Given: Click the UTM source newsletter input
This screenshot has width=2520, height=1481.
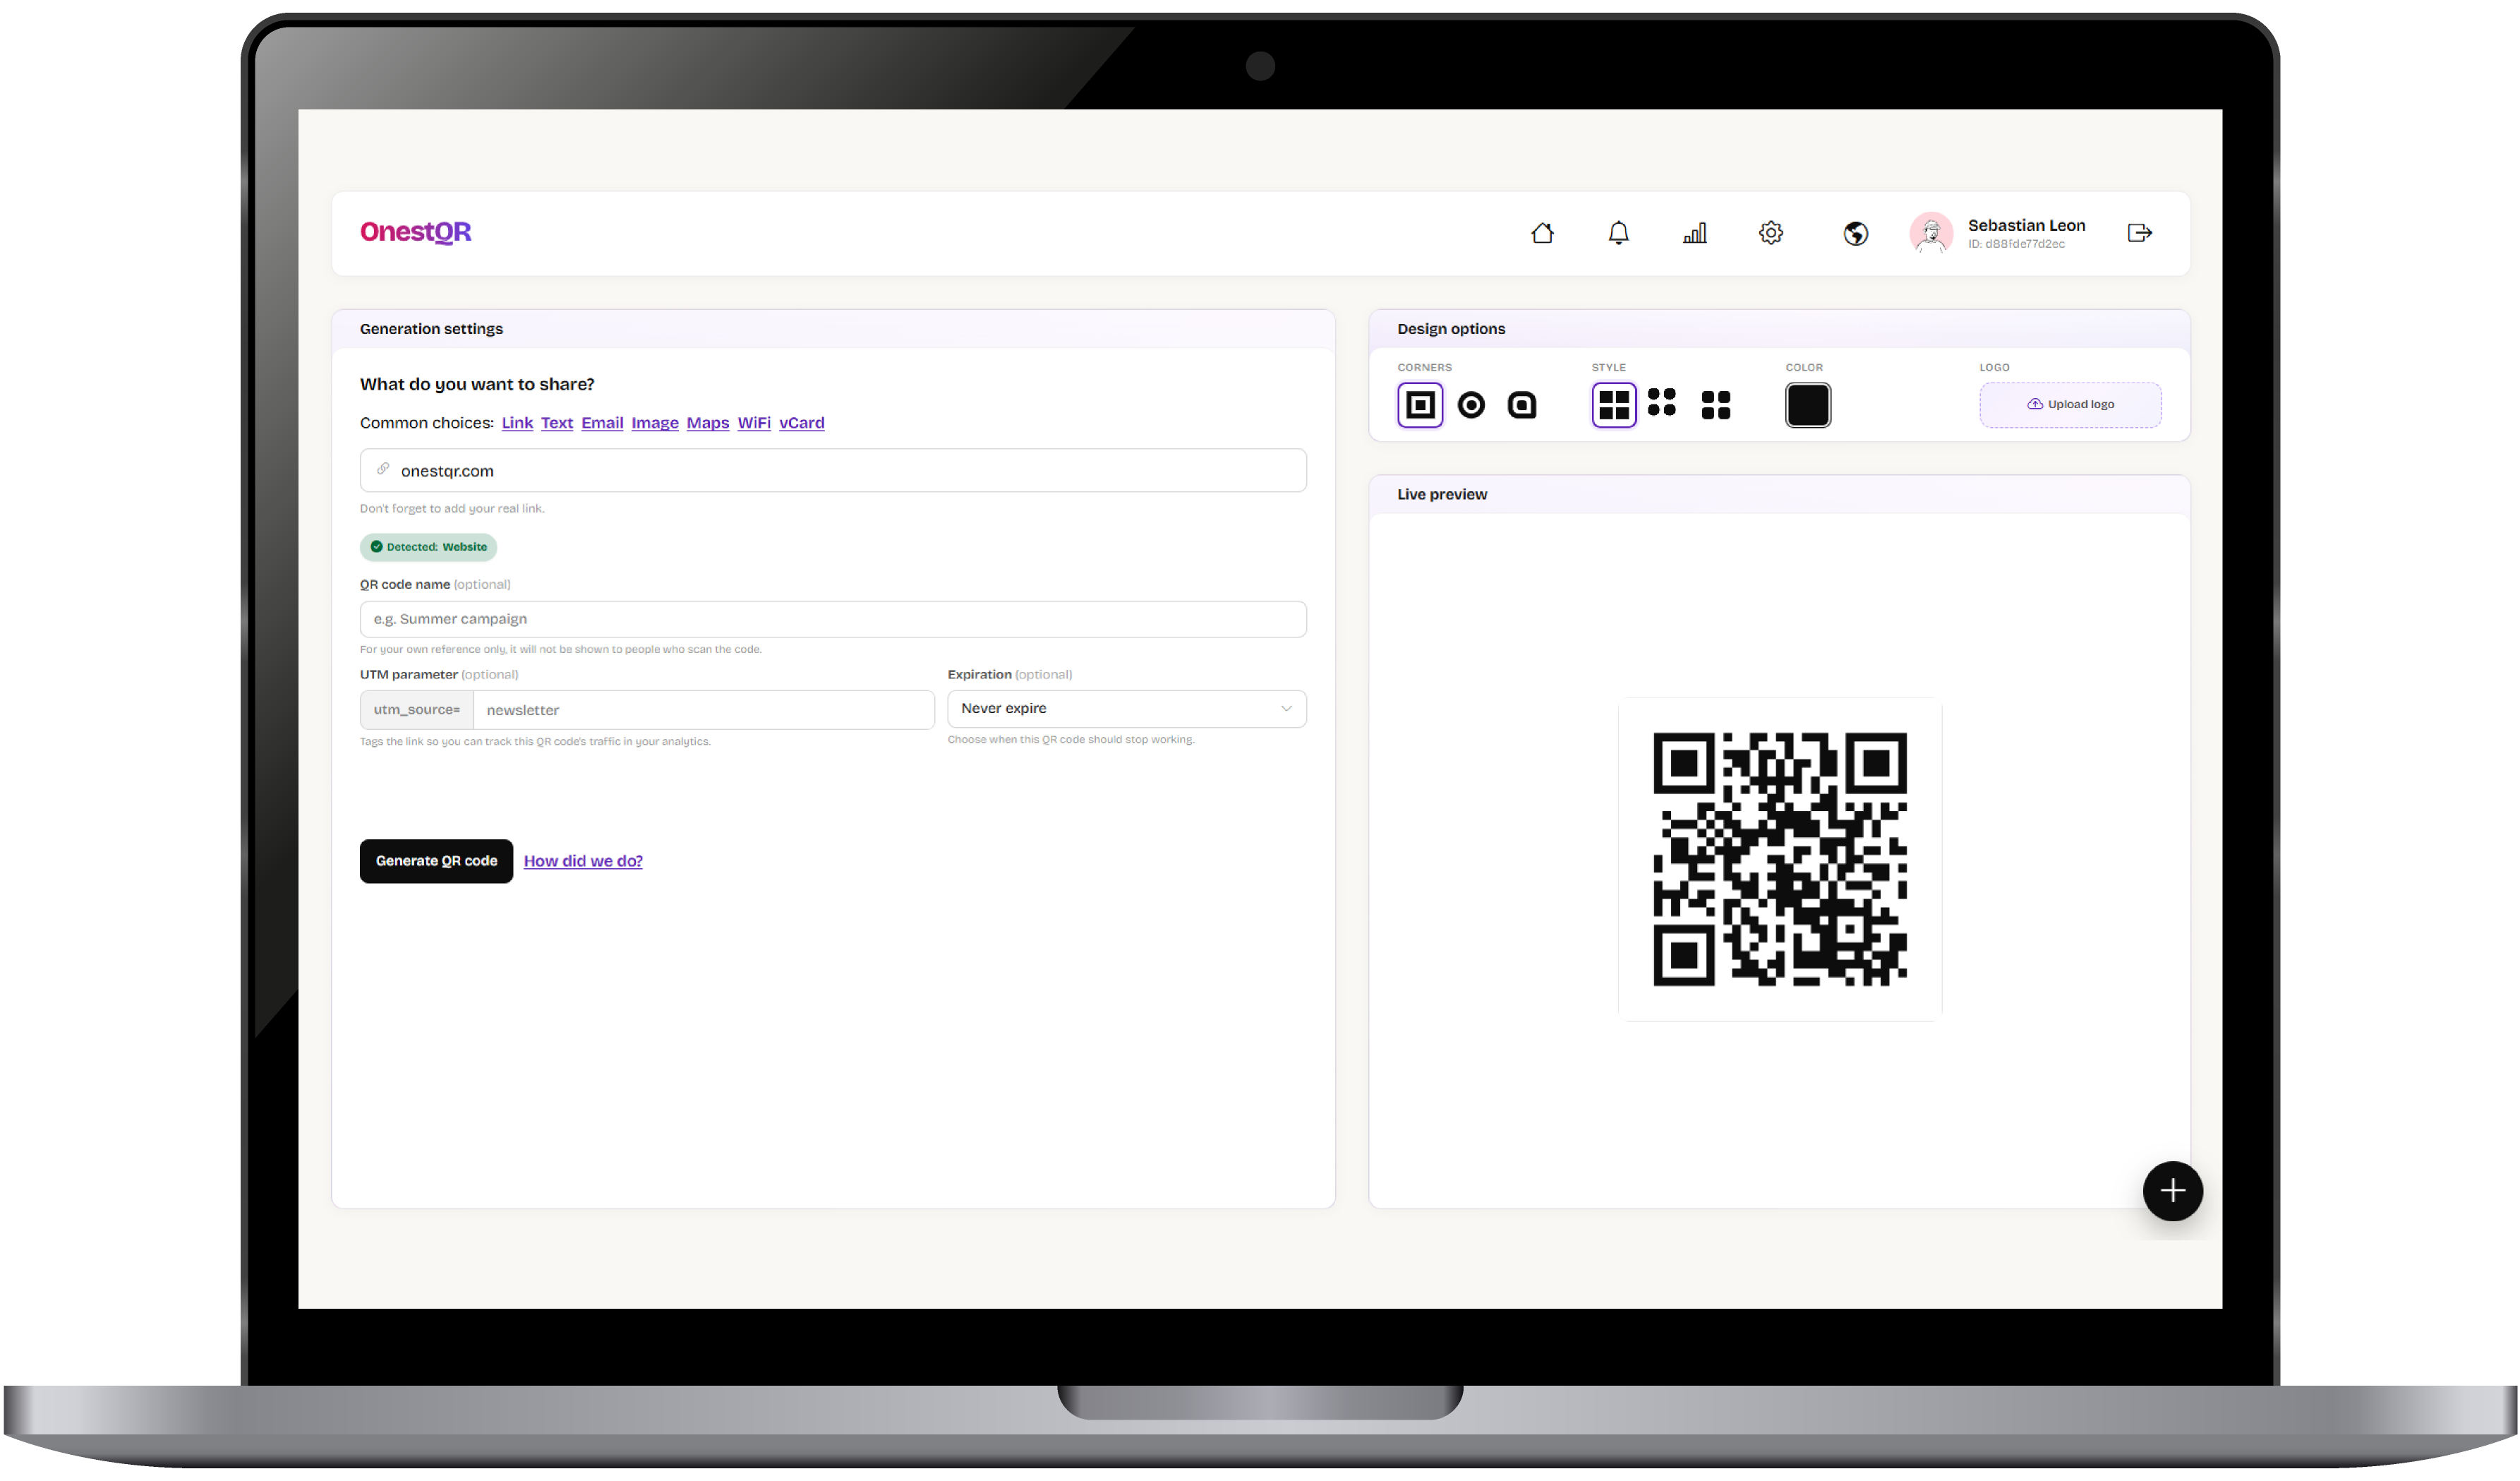Looking at the screenshot, I should 704,710.
